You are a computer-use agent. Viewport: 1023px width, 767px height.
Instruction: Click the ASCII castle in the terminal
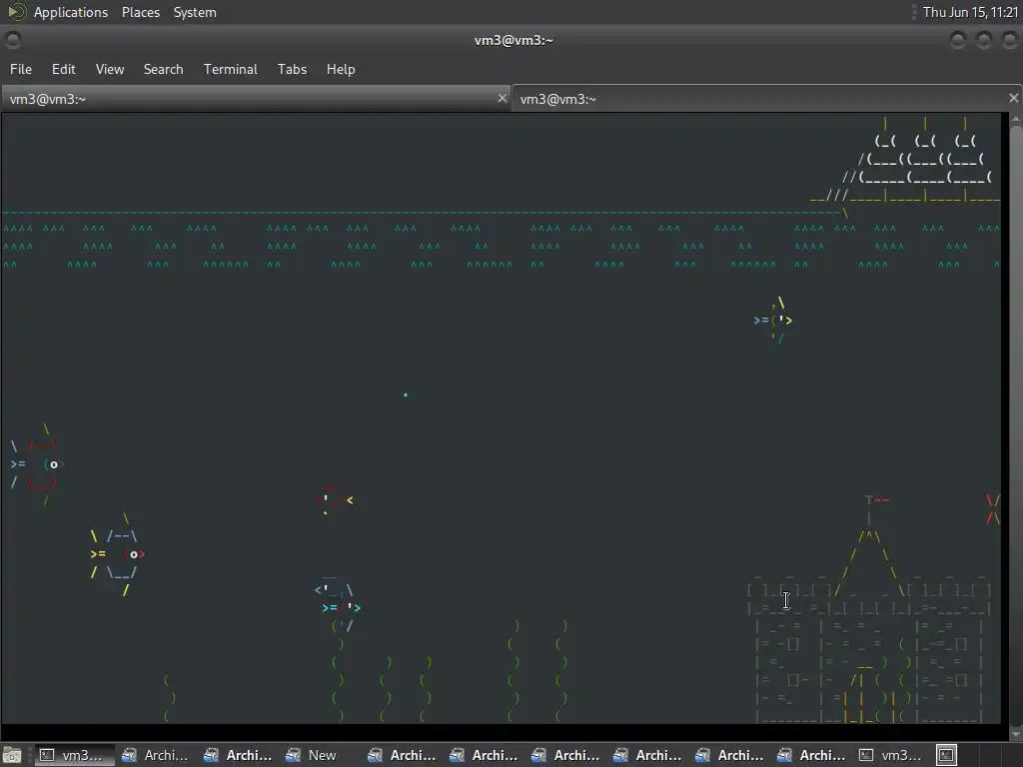869,610
